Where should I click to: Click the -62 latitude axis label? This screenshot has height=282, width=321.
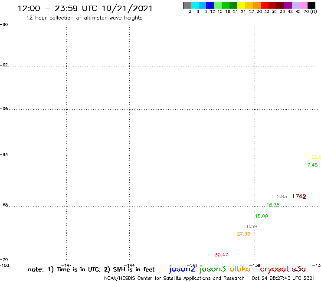[4, 65]
